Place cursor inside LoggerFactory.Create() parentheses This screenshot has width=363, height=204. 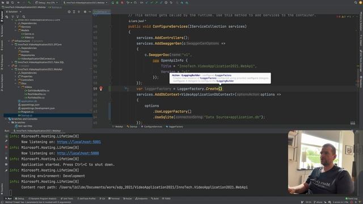(x=220, y=89)
